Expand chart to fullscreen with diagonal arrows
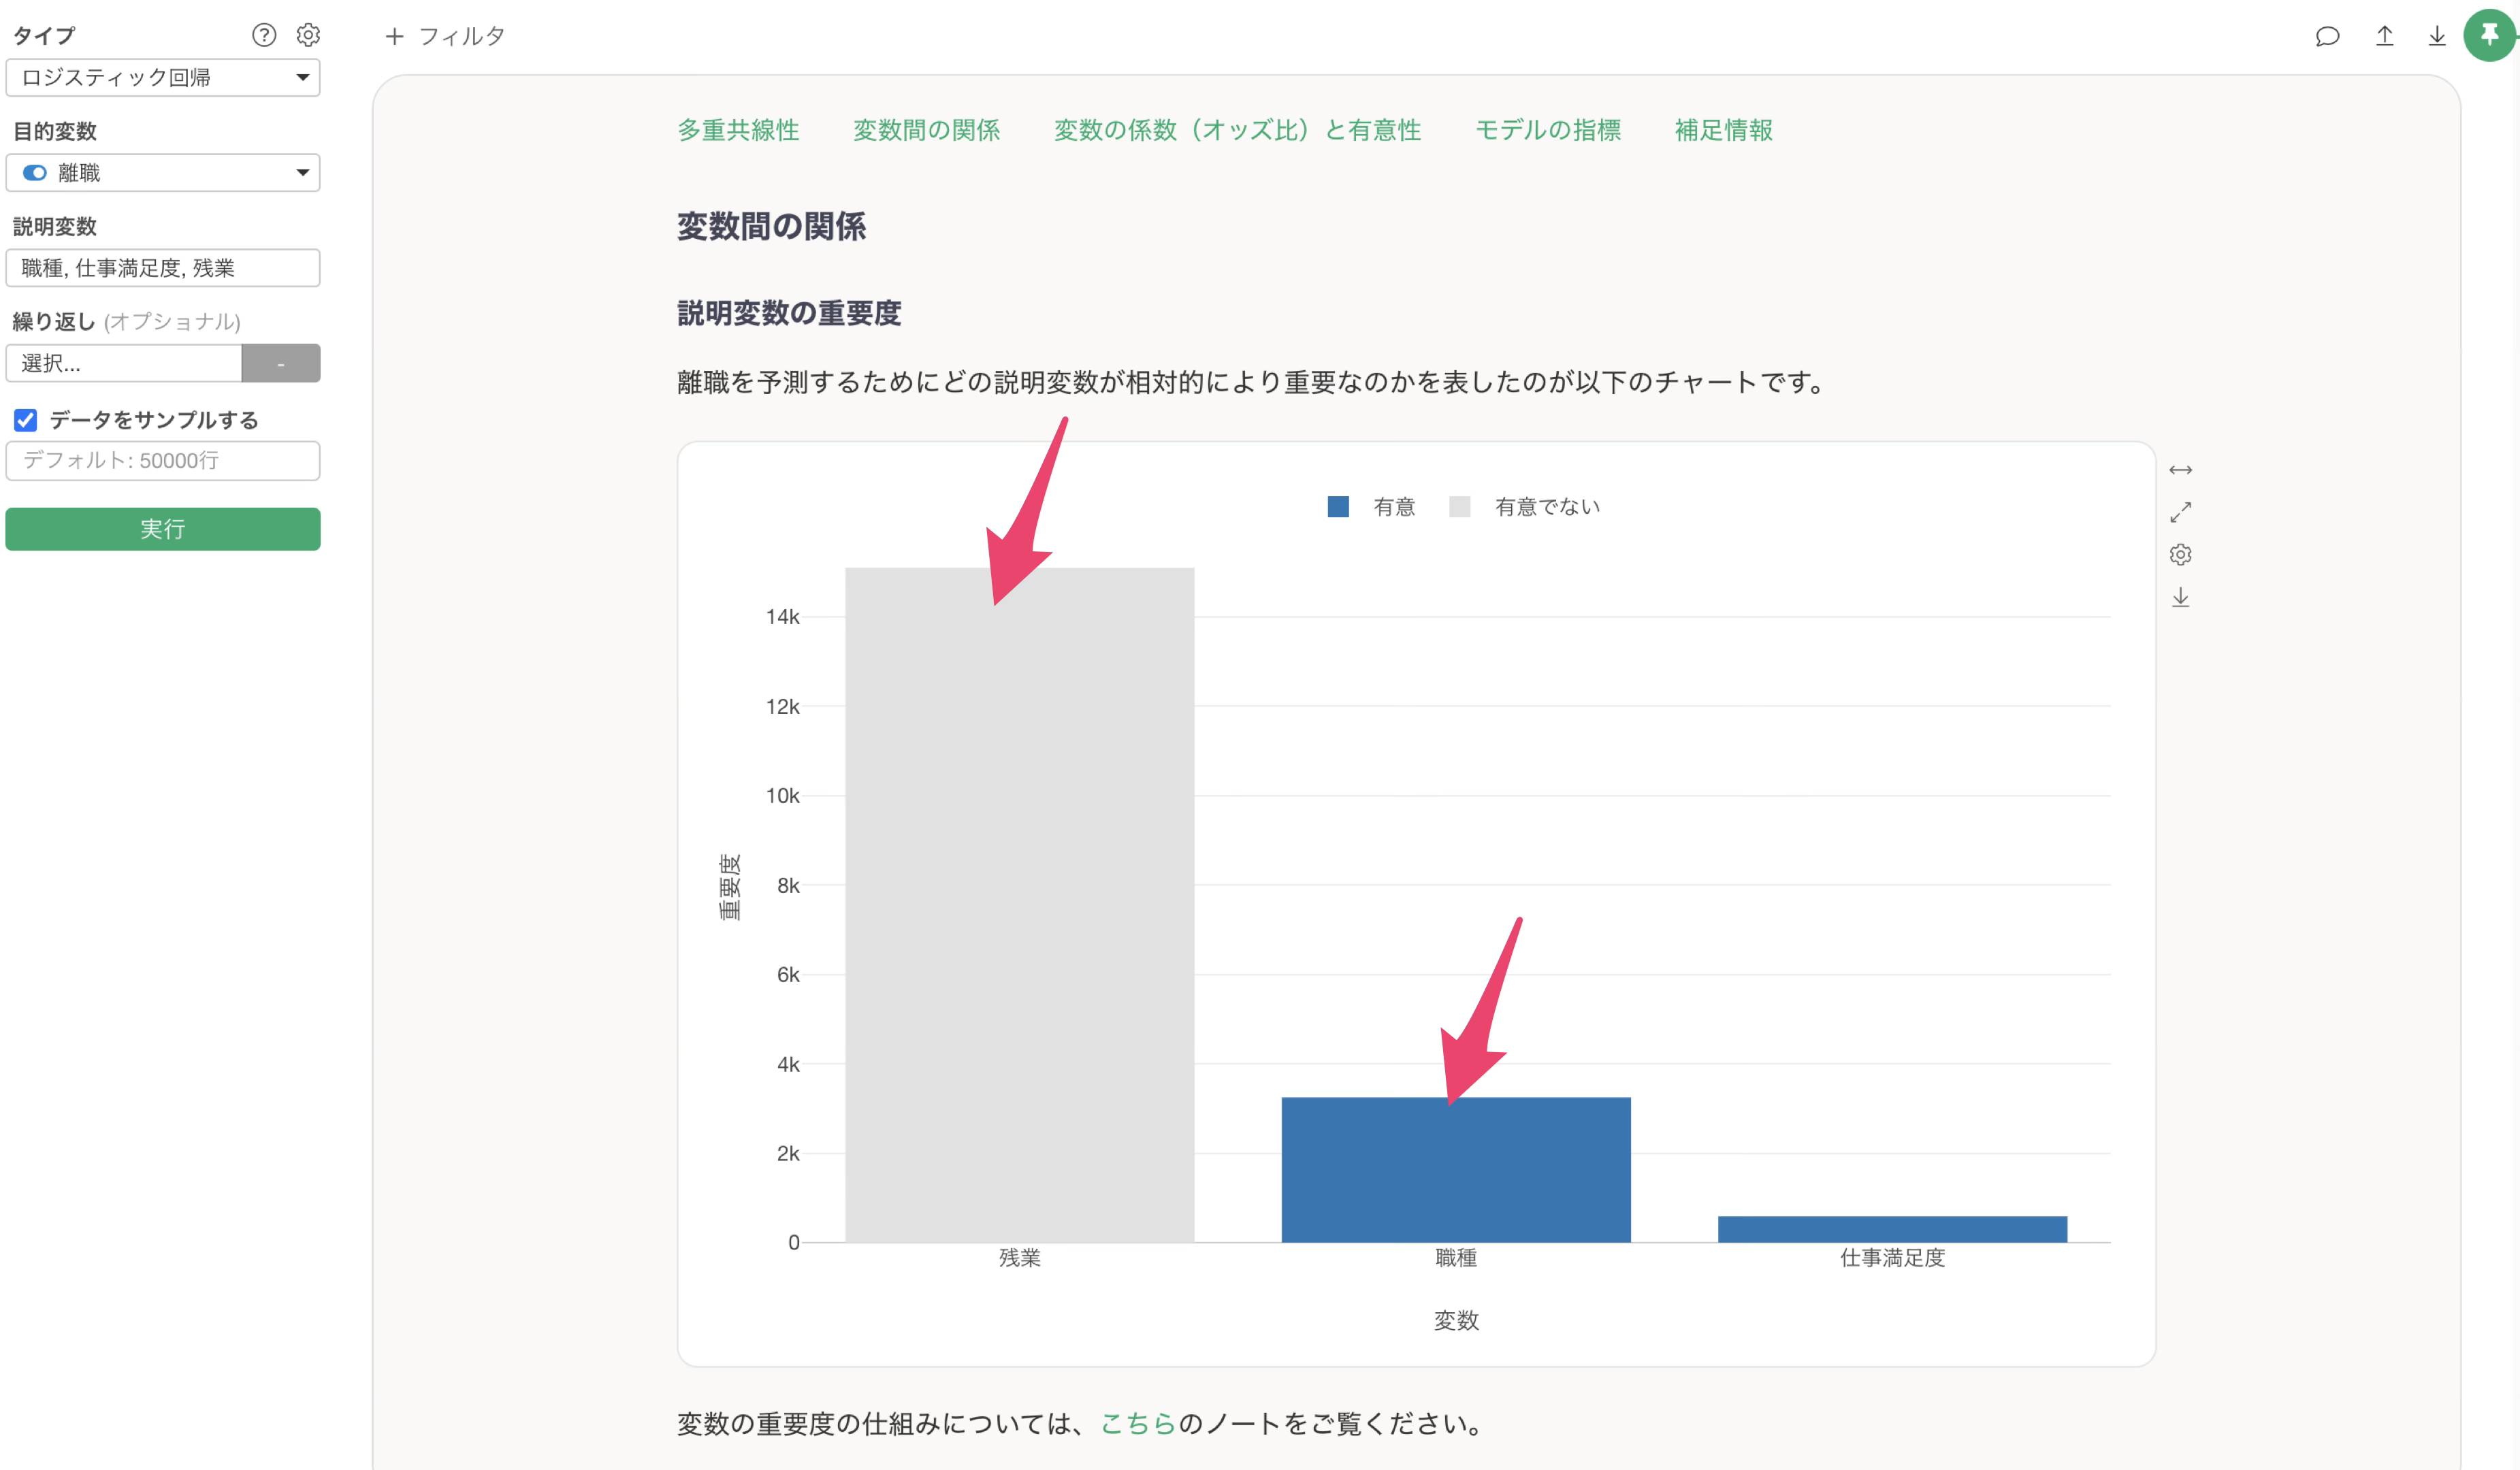Viewport: 2520px width, 1470px height. pyautogui.click(x=2180, y=512)
